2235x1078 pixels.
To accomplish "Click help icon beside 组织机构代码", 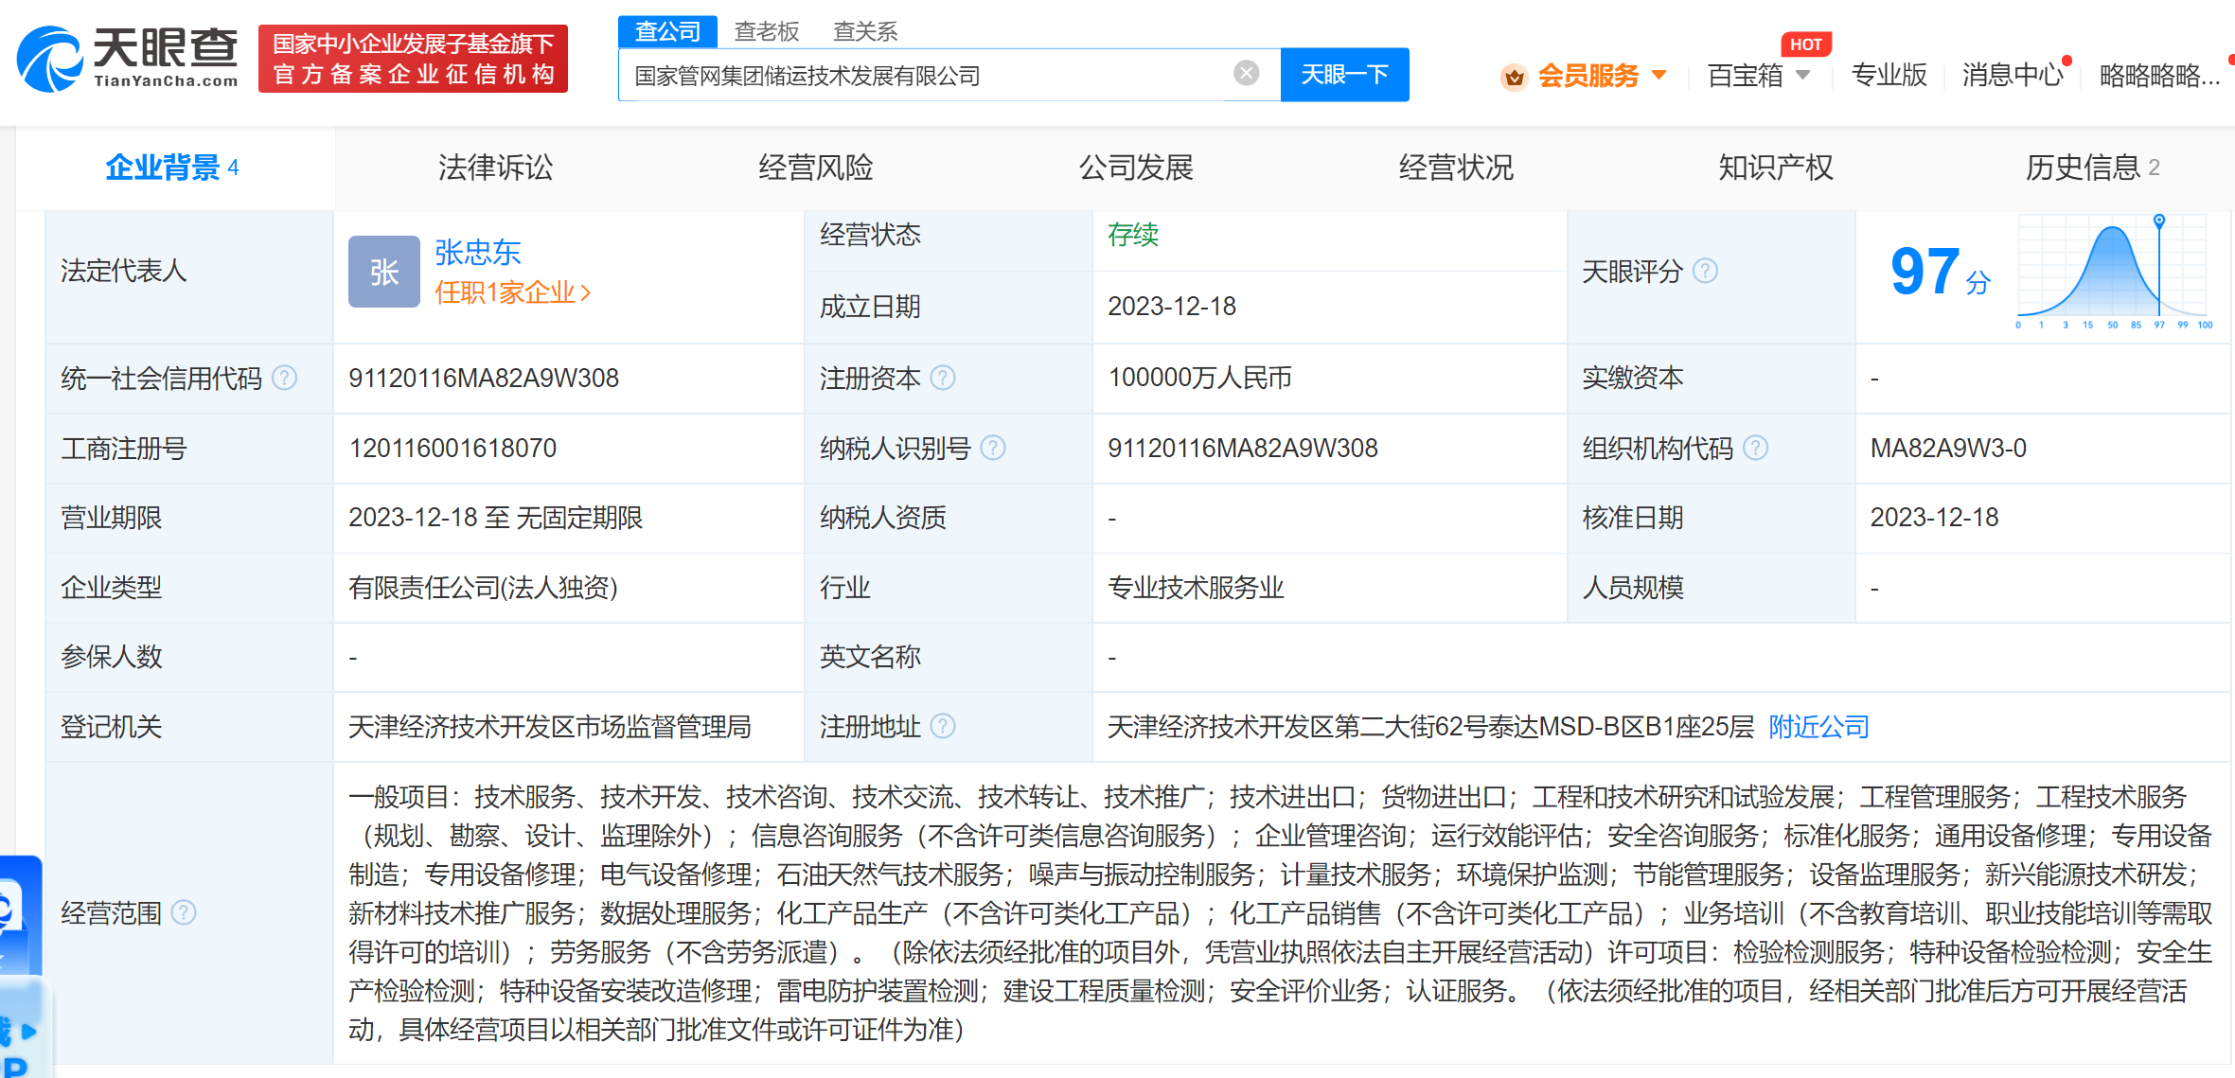I will coord(1756,448).
